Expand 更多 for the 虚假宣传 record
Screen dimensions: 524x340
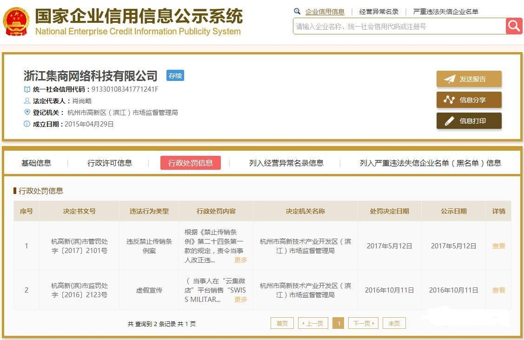point(240,300)
